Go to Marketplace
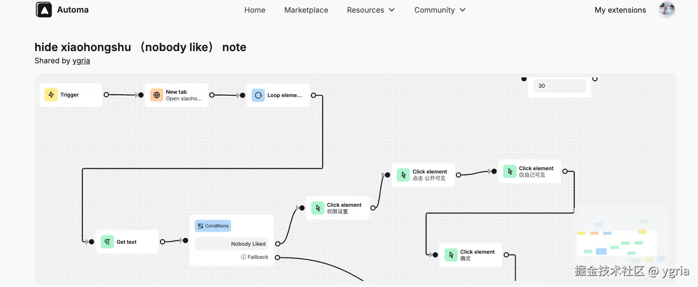Image resolution: width=698 pixels, height=287 pixels. [306, 10]
